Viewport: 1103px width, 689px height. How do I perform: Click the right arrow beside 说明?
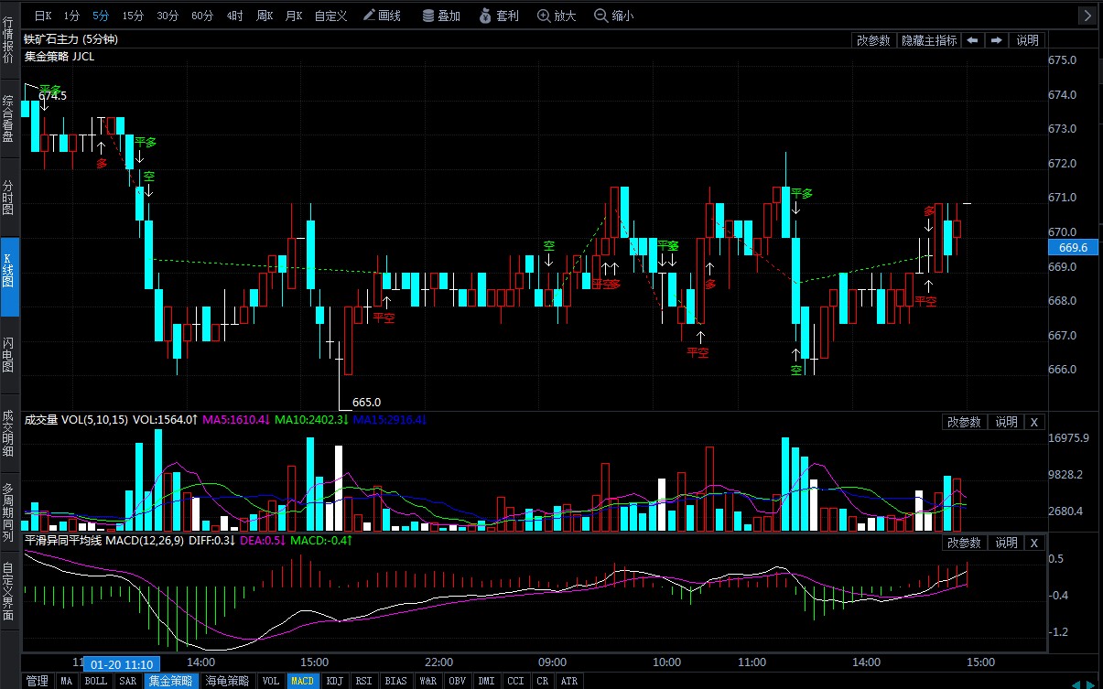click(x=995, y=40)
